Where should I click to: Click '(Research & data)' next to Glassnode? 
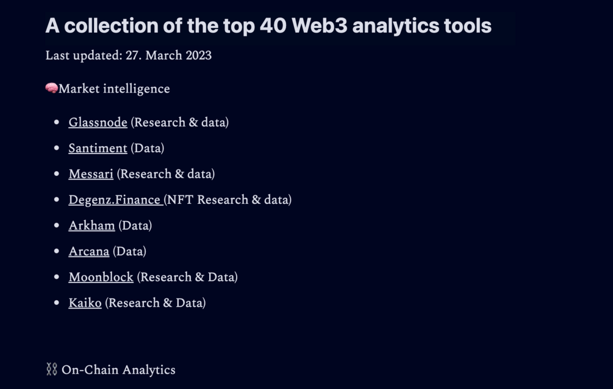pyautogui.click(x=180, y=122)
